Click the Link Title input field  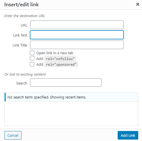[77, 45]
